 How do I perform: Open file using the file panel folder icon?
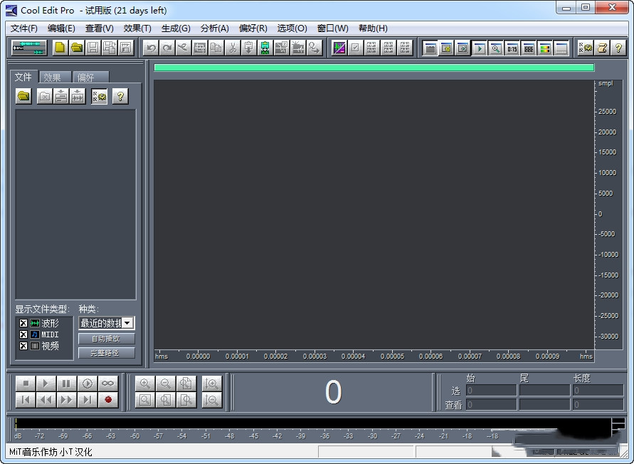[24, 96]
